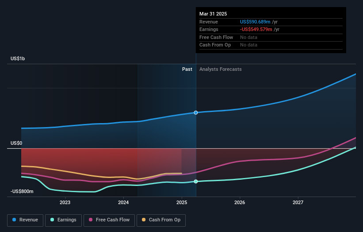Image resolution: width=363 pixels, height=232 pixels.
Task: Click the Past label on chart
Action: [187, 70]
